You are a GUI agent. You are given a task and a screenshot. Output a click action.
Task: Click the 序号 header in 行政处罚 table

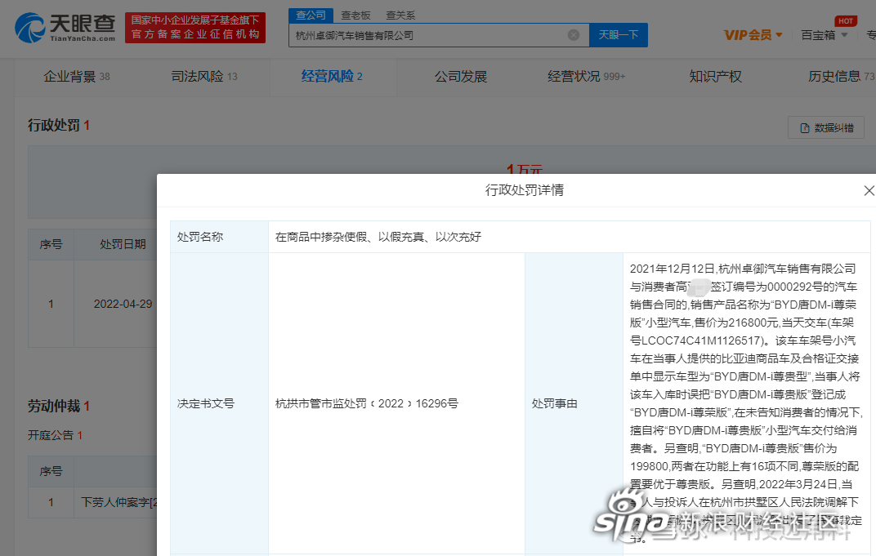click(51, 244)
